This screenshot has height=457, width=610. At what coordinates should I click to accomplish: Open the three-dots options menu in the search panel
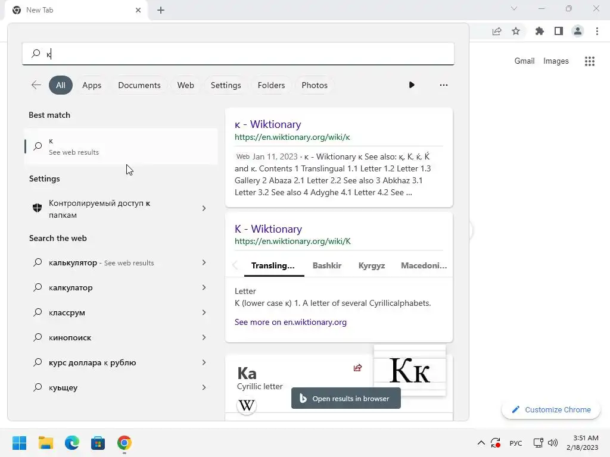443,84
